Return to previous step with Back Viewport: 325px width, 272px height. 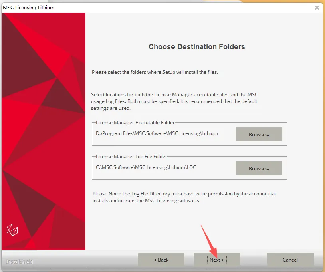tap(161, 260)
